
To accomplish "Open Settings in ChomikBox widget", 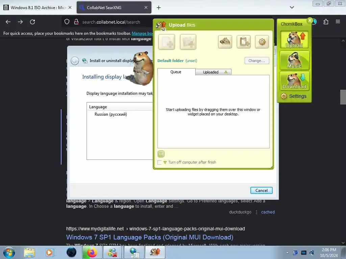I will click(294, 96).
